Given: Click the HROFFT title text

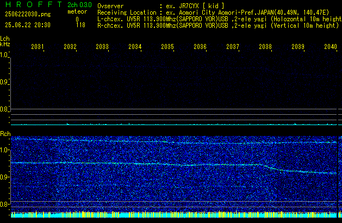Looking at the screenshot, I should [34, 4].
